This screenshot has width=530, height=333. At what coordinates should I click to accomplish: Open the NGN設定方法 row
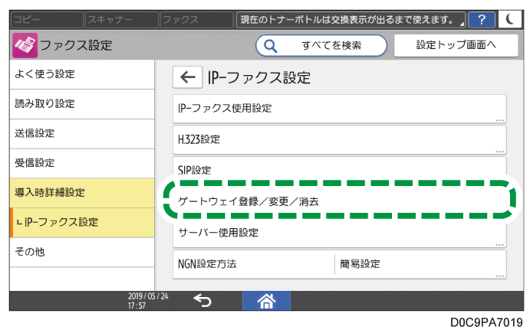339,265
